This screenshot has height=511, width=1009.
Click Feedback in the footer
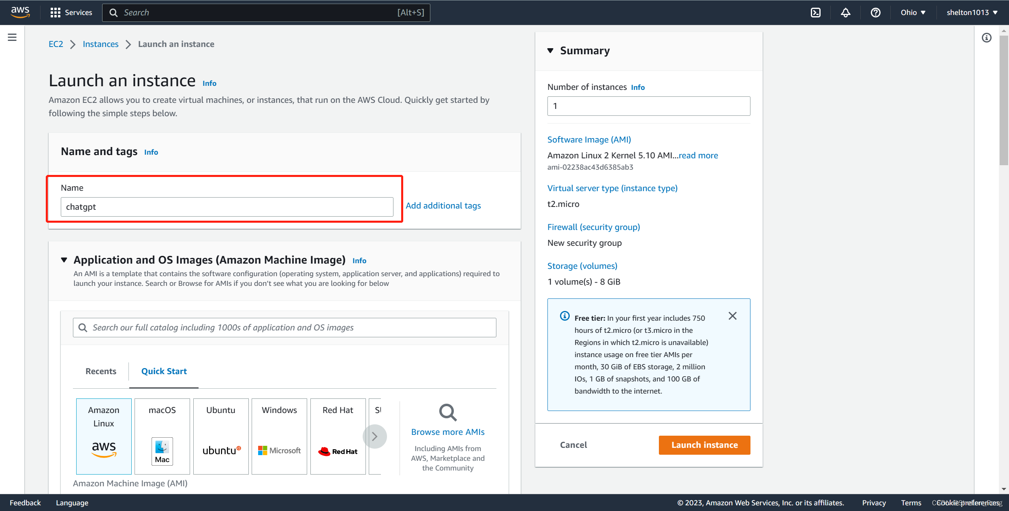25,503
